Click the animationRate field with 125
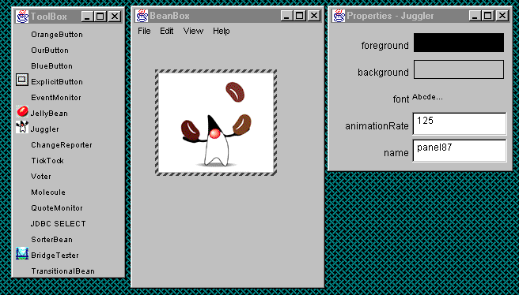Image resolution: width=519 pixels, height=295 pixels. (x=460, y=124)
